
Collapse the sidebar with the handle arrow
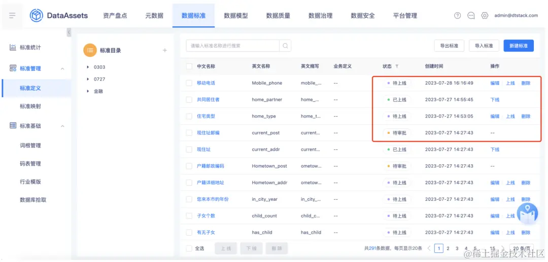pyautogui.click(x=69, y=32)
